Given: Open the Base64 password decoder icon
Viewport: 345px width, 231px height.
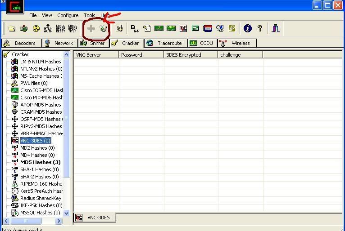Looking at the screenshot, I should (x=135, y=29).
